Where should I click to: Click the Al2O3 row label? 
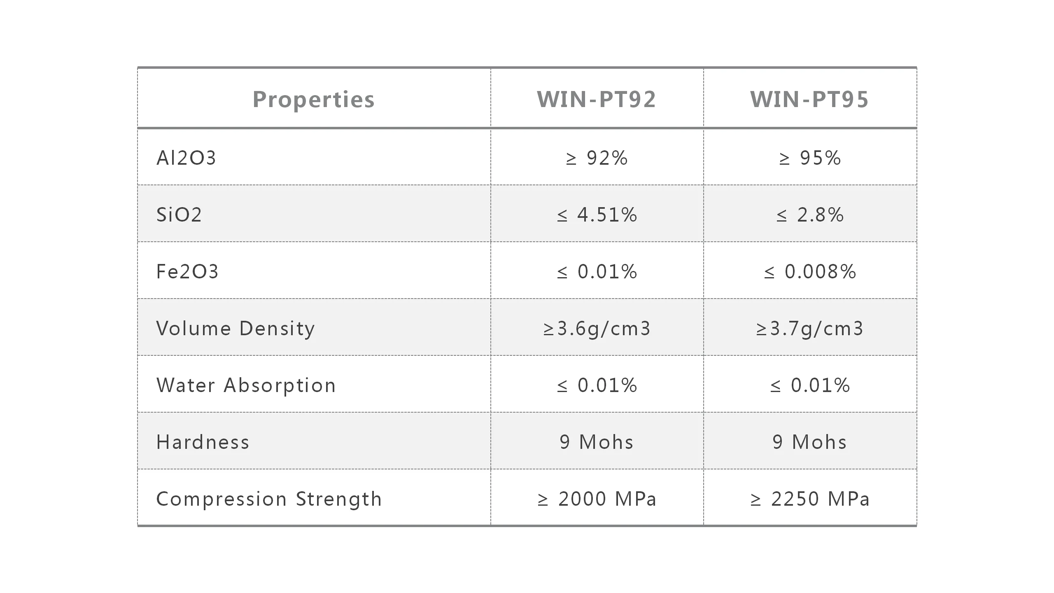(x=186, y=158)
